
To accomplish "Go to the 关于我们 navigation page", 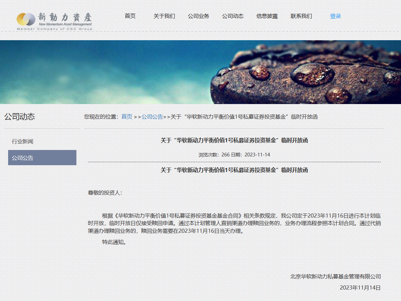I will (x=164, y=16).
